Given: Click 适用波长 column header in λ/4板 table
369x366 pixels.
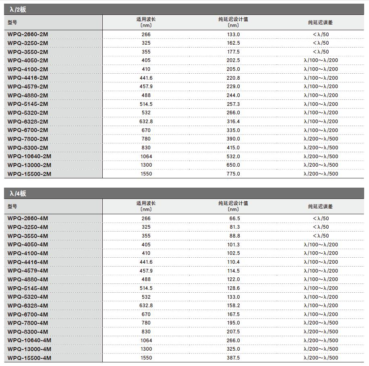Looking at the screenshot, I should (146, 206).
